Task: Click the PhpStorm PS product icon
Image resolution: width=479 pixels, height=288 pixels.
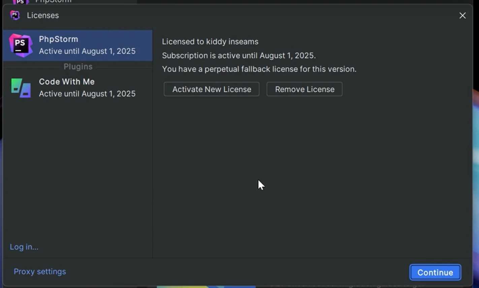Action: coord(21,45)
